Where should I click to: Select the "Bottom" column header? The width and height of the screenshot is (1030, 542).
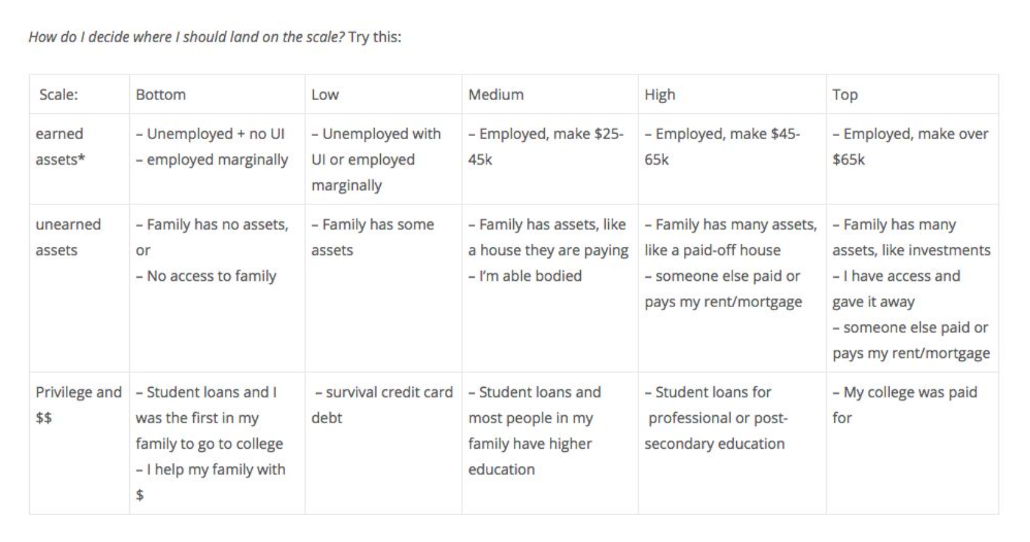(x=161, y=94)
